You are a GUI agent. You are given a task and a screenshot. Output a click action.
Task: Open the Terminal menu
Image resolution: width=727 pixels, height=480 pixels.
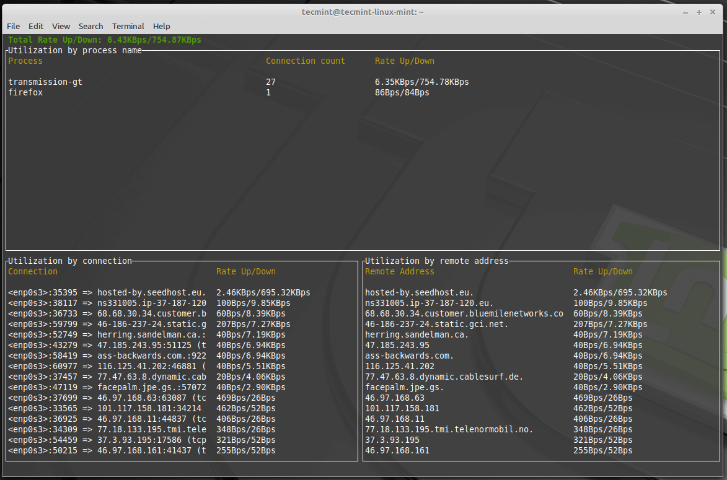coord(128,26)
